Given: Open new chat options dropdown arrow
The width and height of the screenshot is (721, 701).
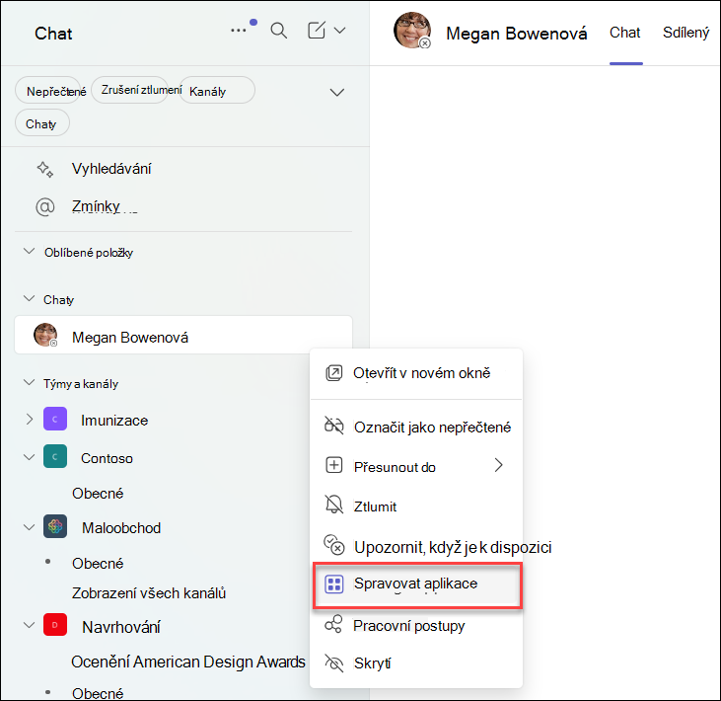Looking at the screenshot, I should pos(340,31).
